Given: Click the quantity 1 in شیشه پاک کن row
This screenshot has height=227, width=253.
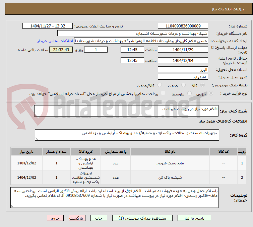Looking at the screenshot, I should 56,177.
